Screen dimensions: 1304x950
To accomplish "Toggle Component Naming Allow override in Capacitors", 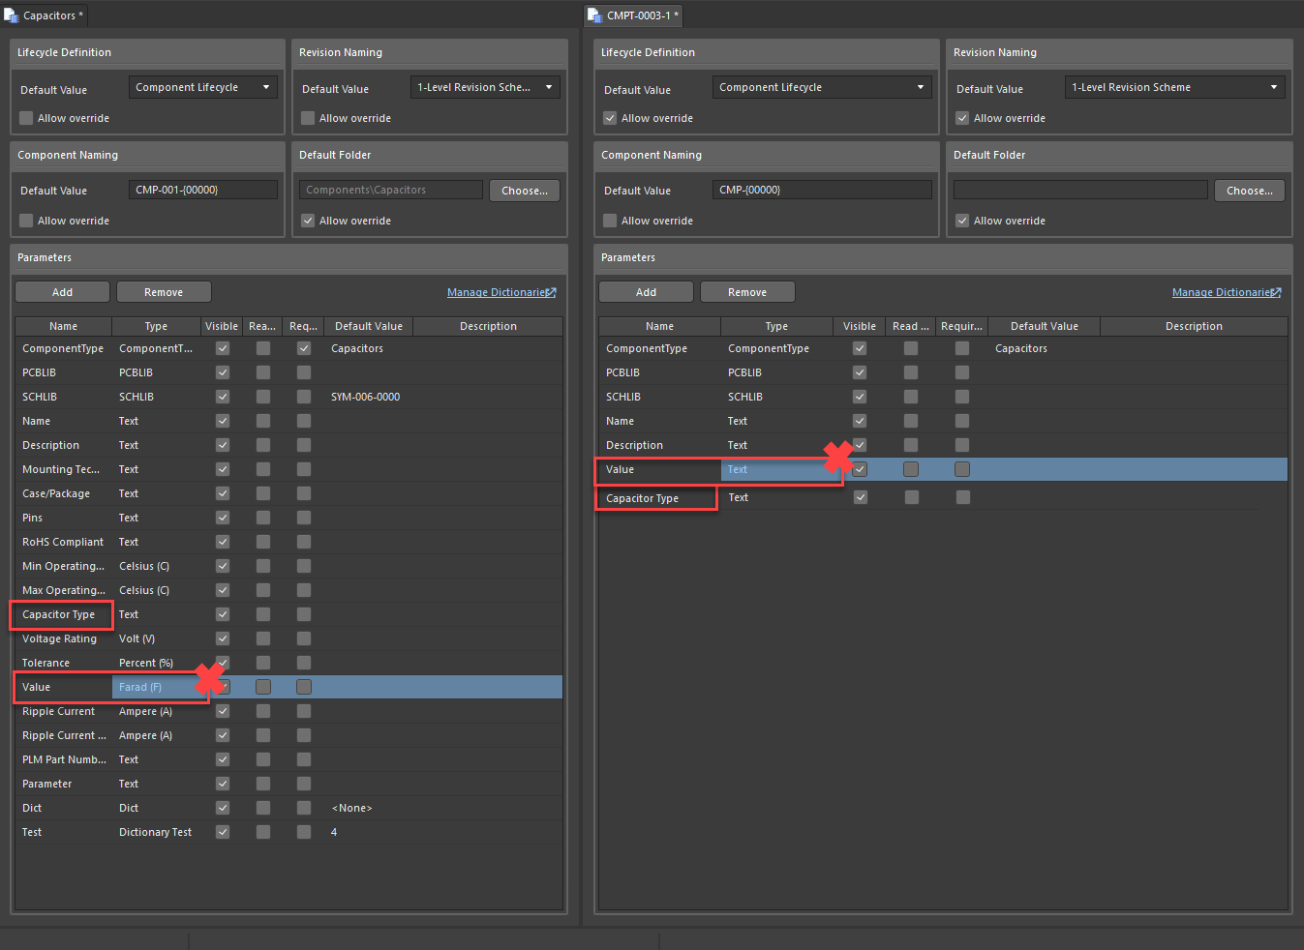I will pyautogui.click(x=26, y=221).
